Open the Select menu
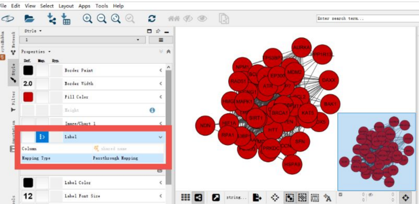This screenshot has width=419, height=204. 47,5
